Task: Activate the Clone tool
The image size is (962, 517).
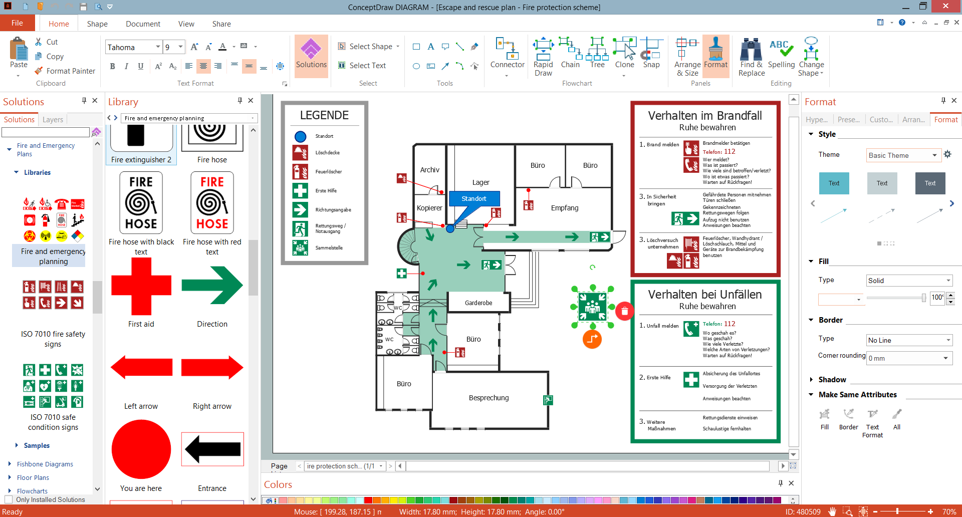Action: click(x=624, y=55)
